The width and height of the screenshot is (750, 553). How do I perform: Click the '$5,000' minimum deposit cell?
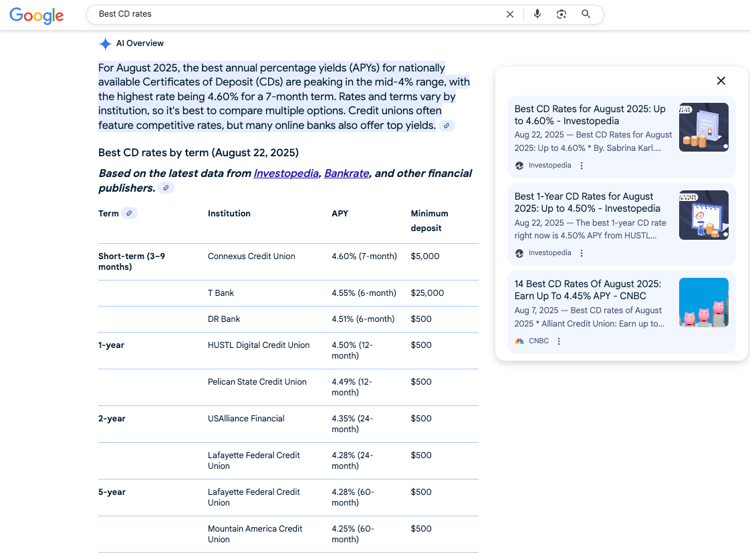tap(425, 256)
